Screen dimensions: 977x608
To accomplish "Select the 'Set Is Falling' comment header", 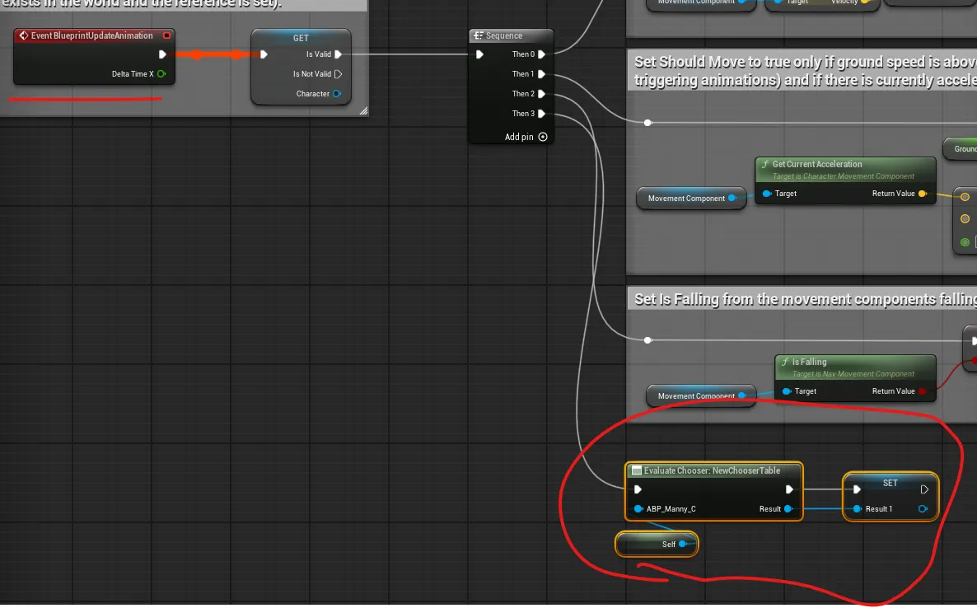I will pyautogui.click(x=802, y=299).
